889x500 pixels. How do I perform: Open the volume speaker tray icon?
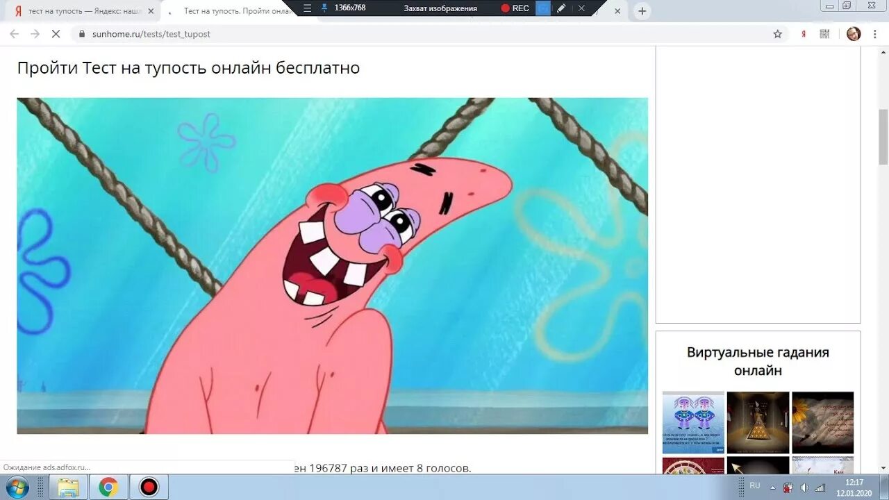[x=804, y=487]
